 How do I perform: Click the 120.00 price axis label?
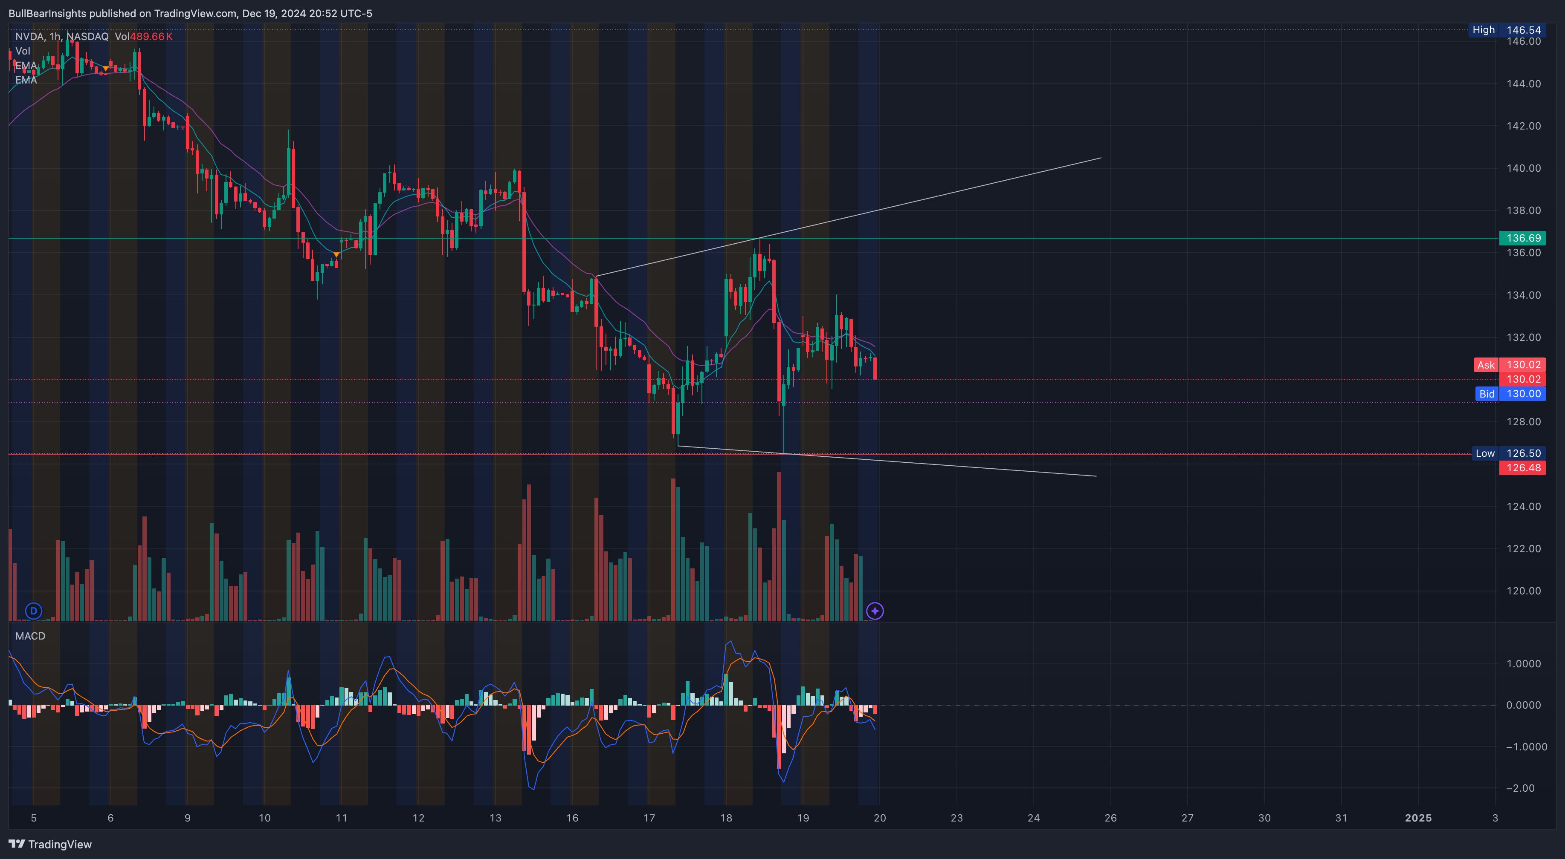[x=1524, y=591]
